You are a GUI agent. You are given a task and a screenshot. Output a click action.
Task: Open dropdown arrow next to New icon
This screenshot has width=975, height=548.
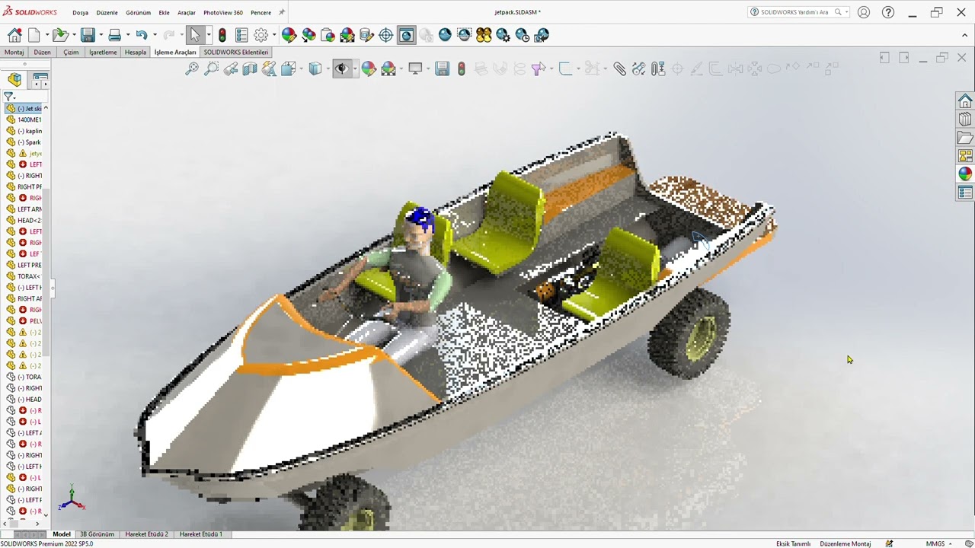[47, 35]
